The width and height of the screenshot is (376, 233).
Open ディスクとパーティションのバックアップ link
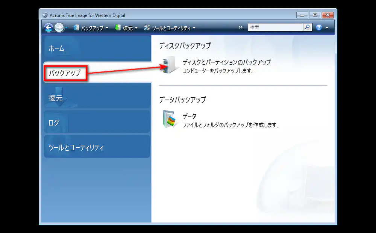click(226, 62)
